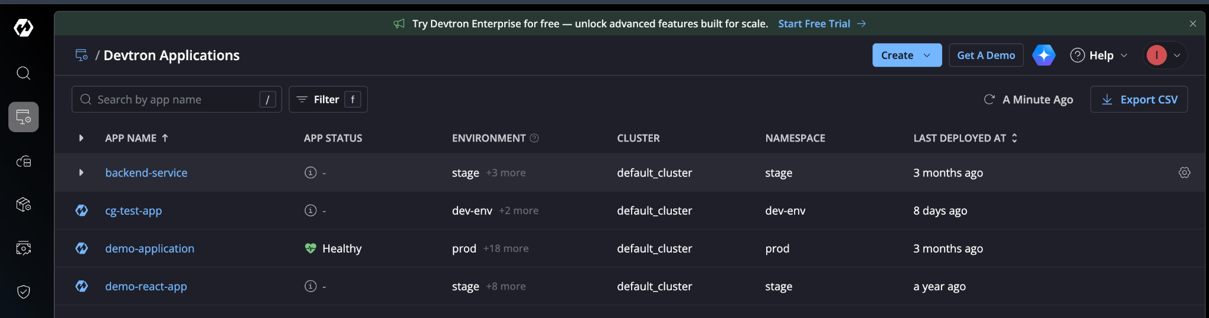1209x318 pixels.
Task: Open the backend-service application
Action: (146, 173)
